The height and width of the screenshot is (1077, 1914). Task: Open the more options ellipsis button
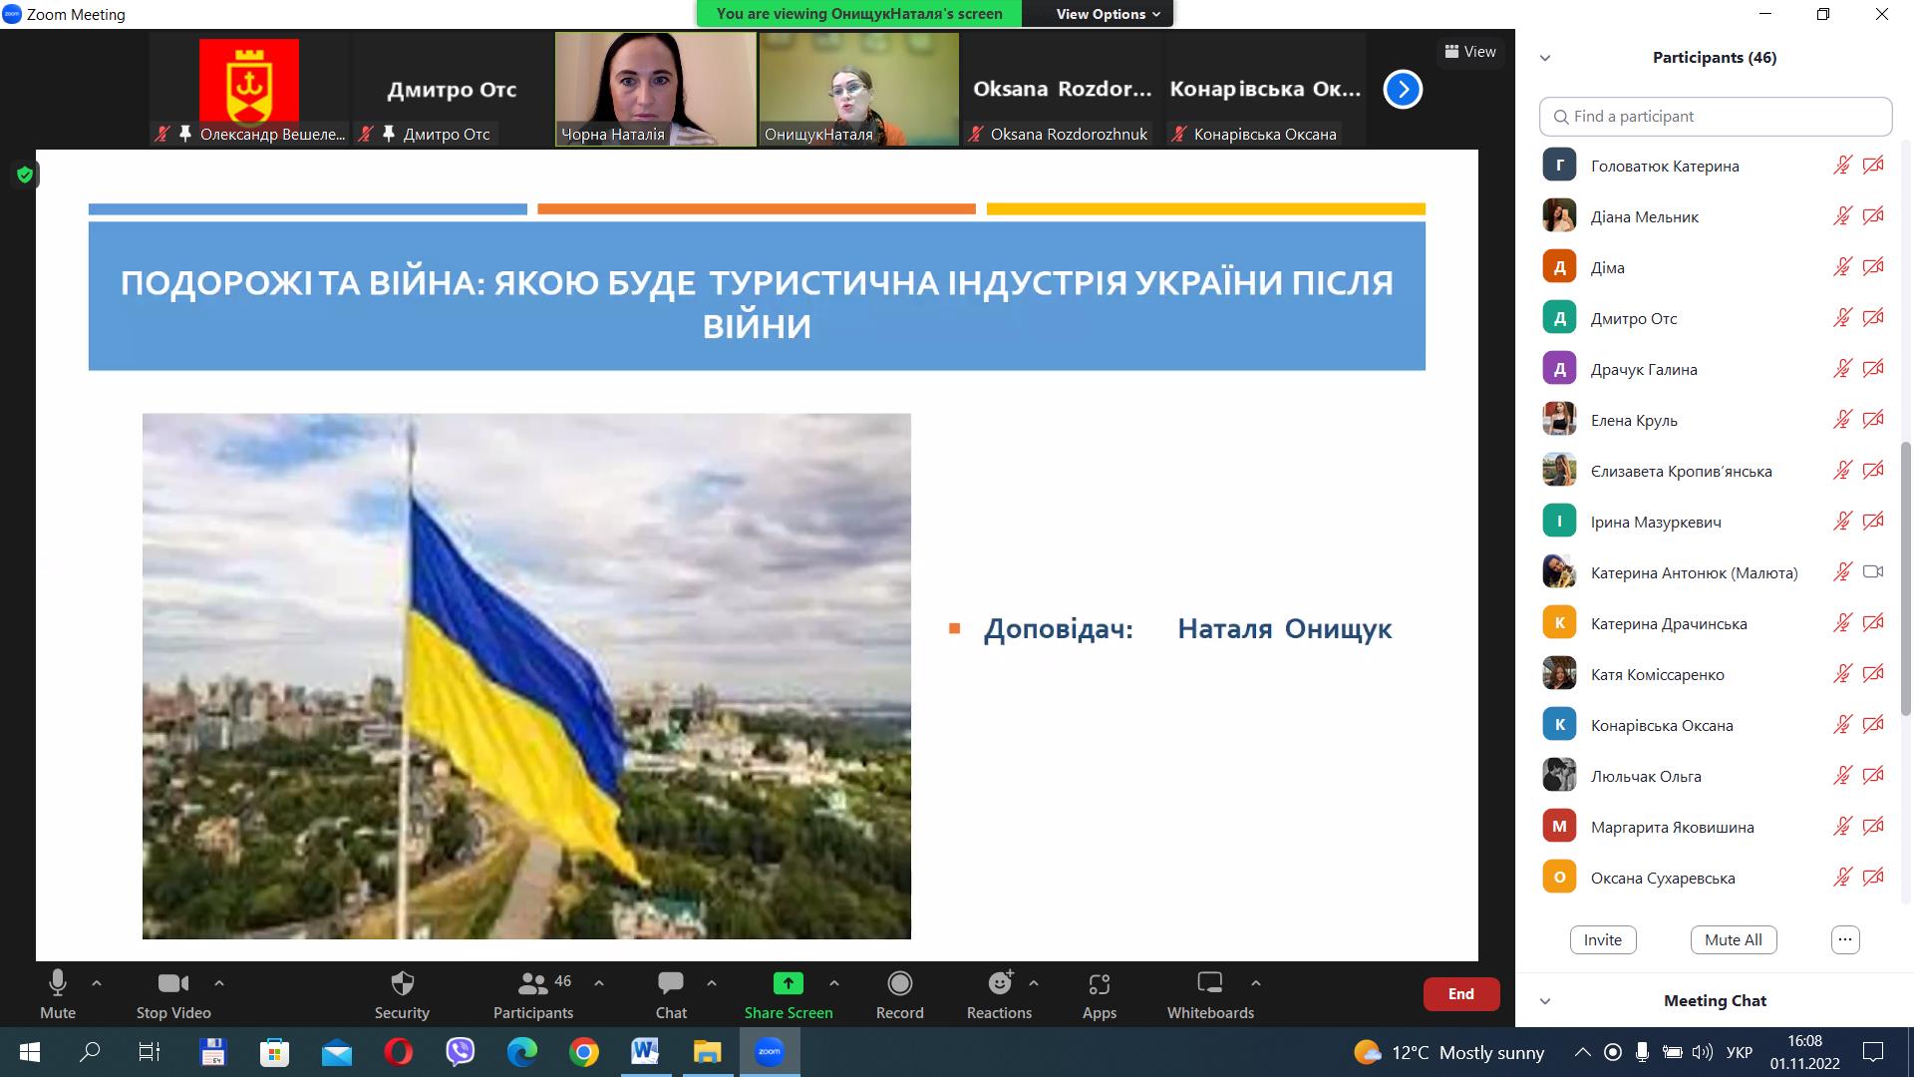click(x=1844, y=939)
